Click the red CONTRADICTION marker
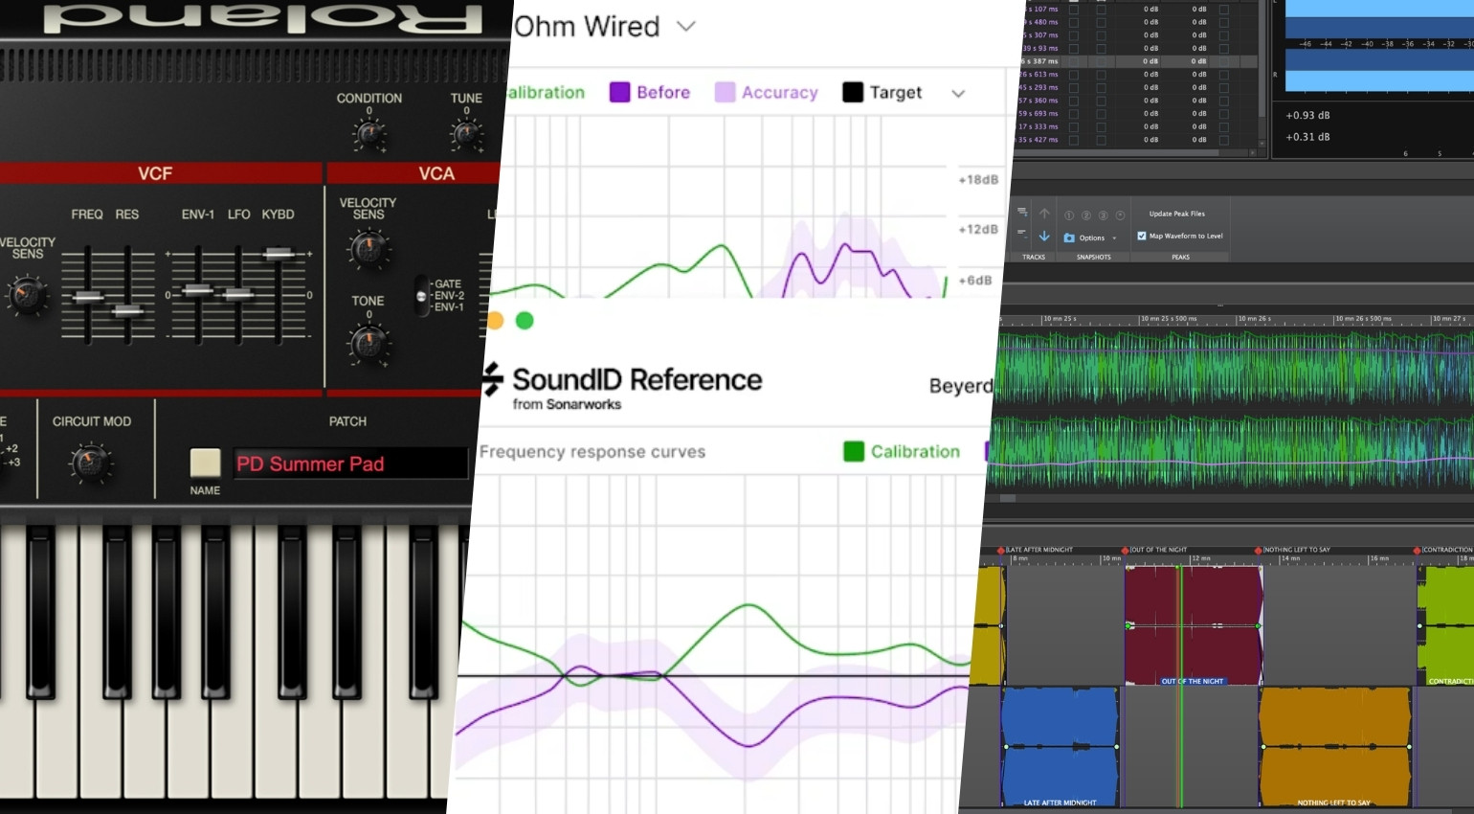 pos(1417,551)
